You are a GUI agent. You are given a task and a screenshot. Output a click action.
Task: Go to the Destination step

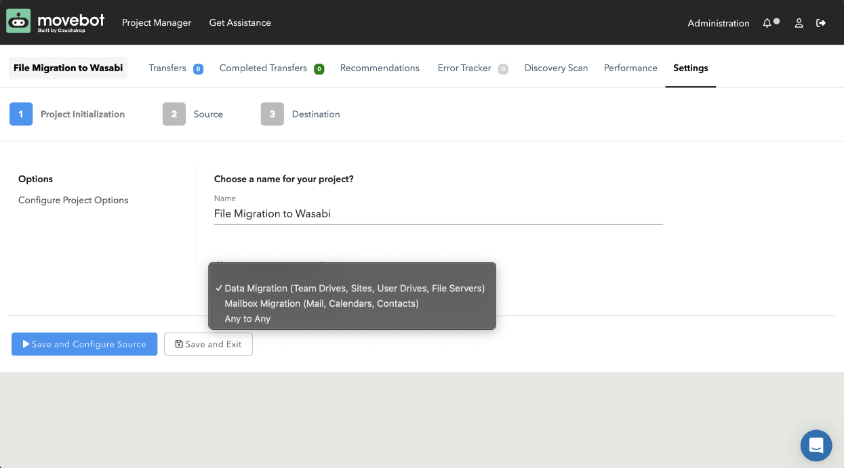click(316, 114)
